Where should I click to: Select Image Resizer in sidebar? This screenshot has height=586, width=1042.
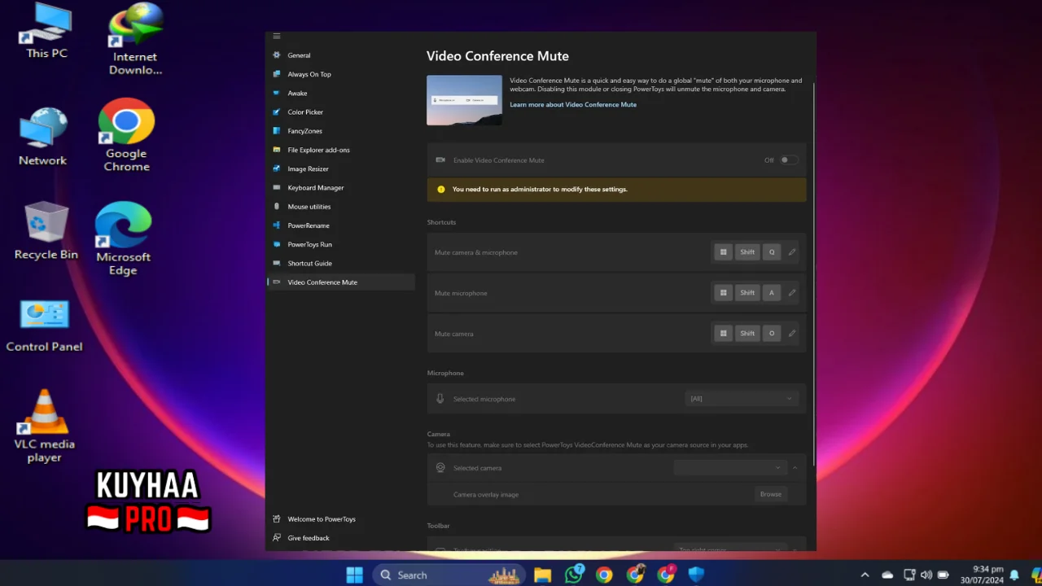tap(341, 168)
